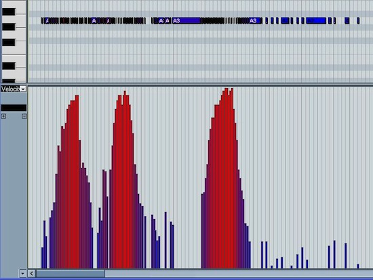Add a controller lane with the plus icon

coord(3,116)
